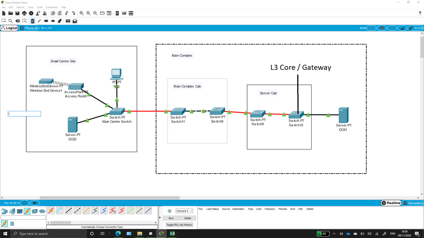The image size is (424, 238).
Task: Create a new file via toolbar icon
Action: pos(3,13)
